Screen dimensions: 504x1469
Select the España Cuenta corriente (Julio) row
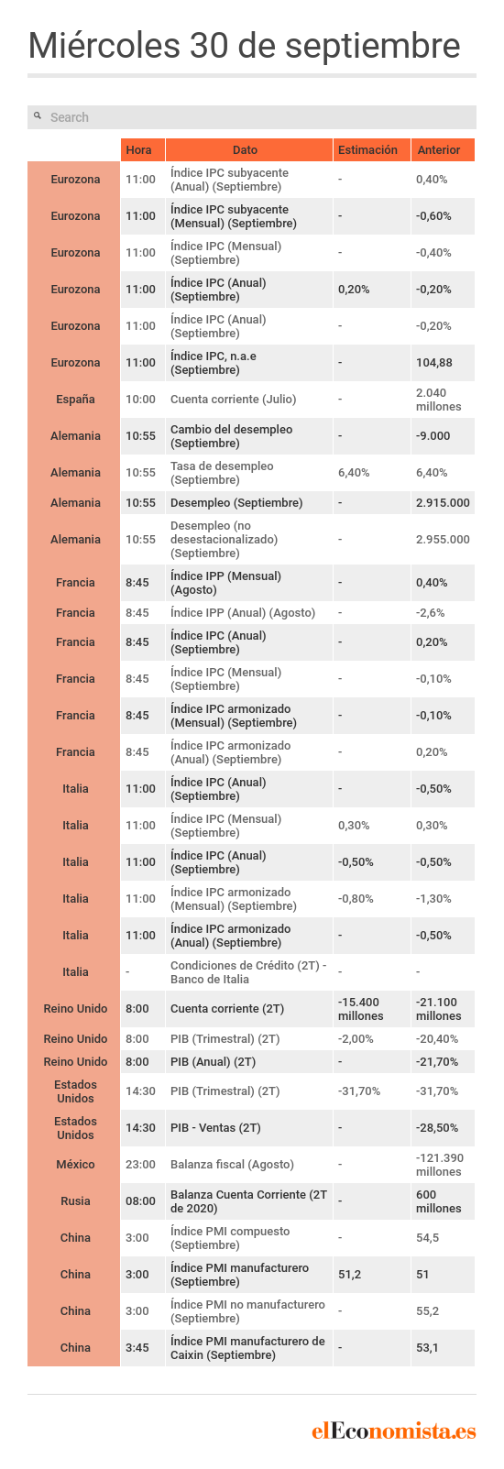point(251,400)
